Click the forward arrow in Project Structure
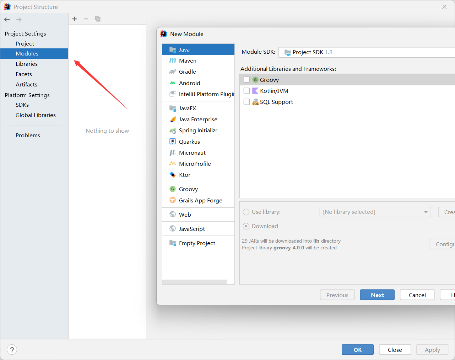Screen dimensions: 455x360 point(19,20)
